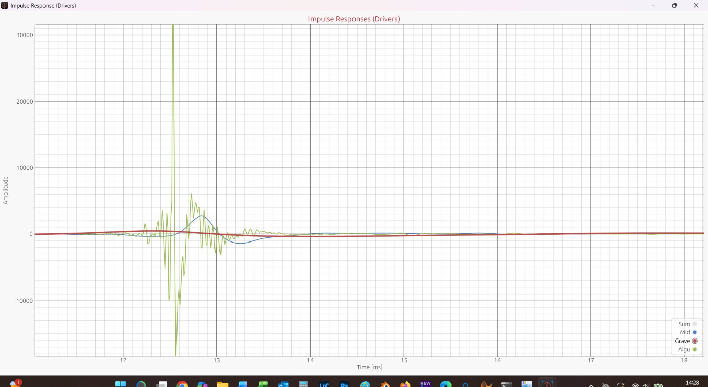Open the Windows Start menu

tap(120, 384)
